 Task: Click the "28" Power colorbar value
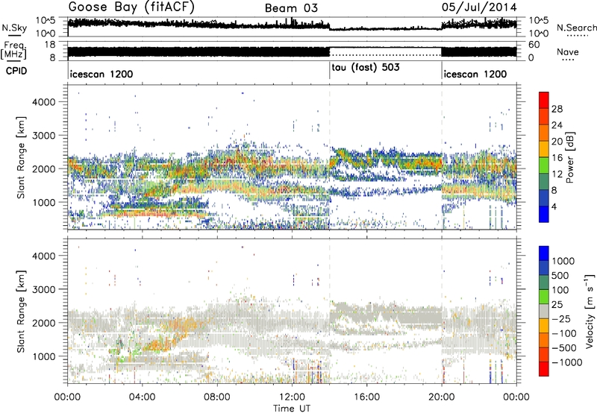(557, 109)
